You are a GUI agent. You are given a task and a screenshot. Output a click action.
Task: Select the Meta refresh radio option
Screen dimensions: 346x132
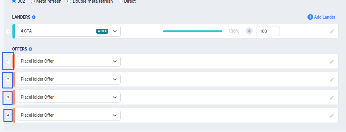(33, 1)
